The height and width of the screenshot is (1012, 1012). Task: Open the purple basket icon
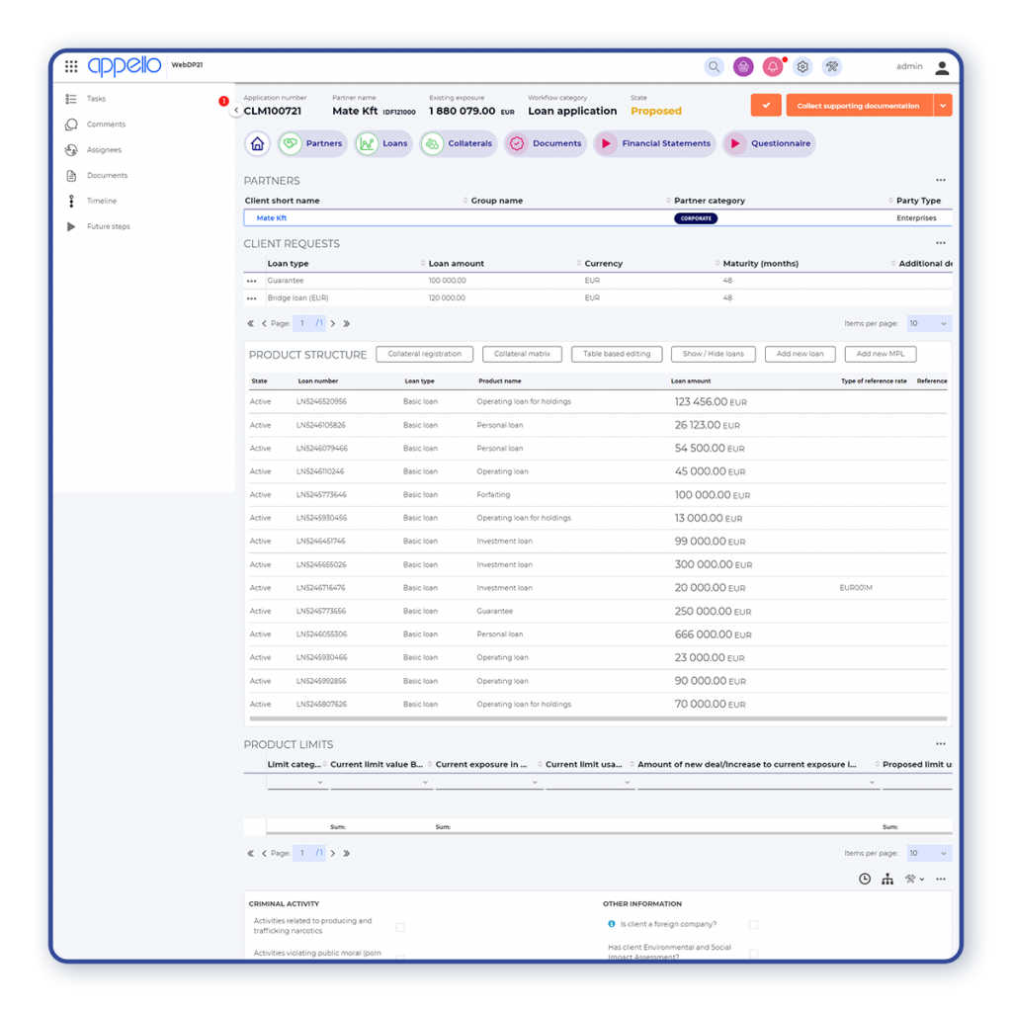click(743, 67)
